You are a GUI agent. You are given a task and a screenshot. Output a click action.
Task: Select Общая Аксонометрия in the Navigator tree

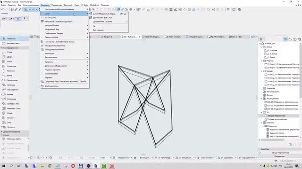(277, 119)
